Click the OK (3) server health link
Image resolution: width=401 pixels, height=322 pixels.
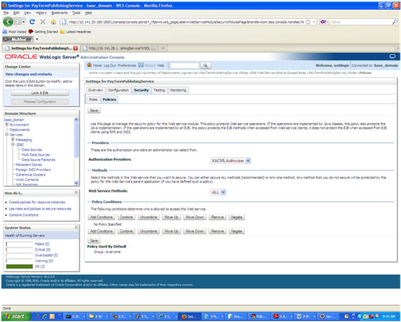point(40,267)
